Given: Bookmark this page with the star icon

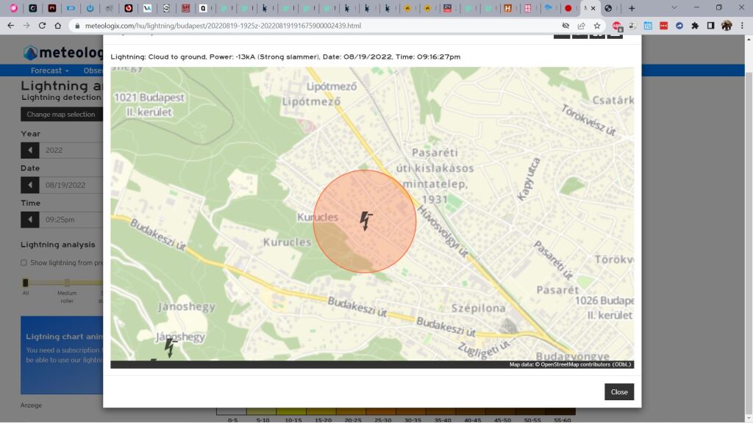Looking at the screenshot, I should [x=597, y=26].
